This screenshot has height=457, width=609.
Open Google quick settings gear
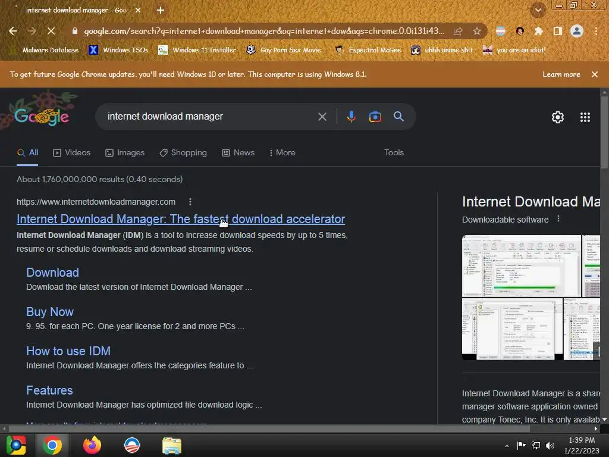click(x=558, y=117)
